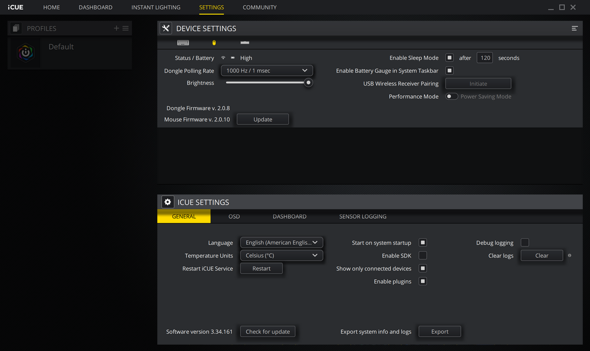Click Initiate for USB wireless receiver pairing
The height and width of the screenshot is (351, 590).
[478, 84]
